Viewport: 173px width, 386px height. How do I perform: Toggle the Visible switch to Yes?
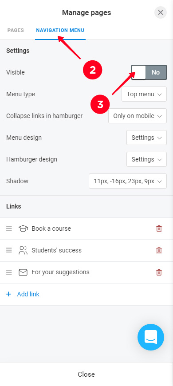149,72
